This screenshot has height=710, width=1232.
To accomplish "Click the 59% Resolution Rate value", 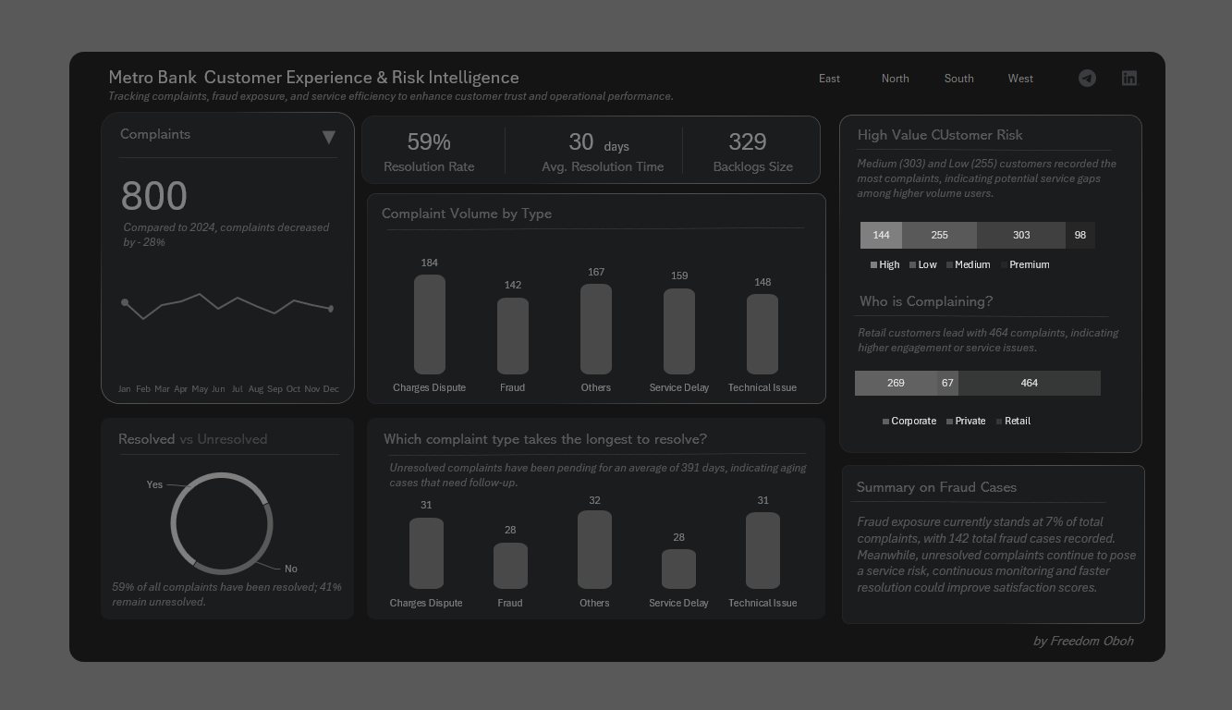I will 429,142.
